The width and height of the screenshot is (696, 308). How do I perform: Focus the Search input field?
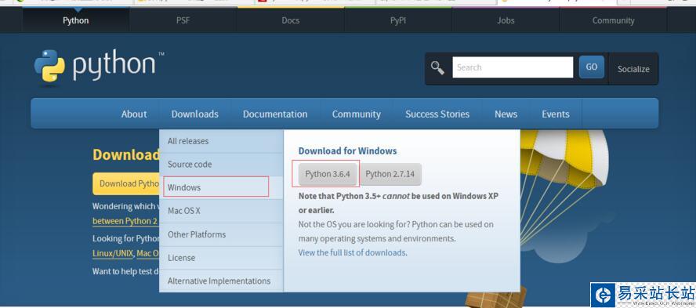tap(513, 67)
